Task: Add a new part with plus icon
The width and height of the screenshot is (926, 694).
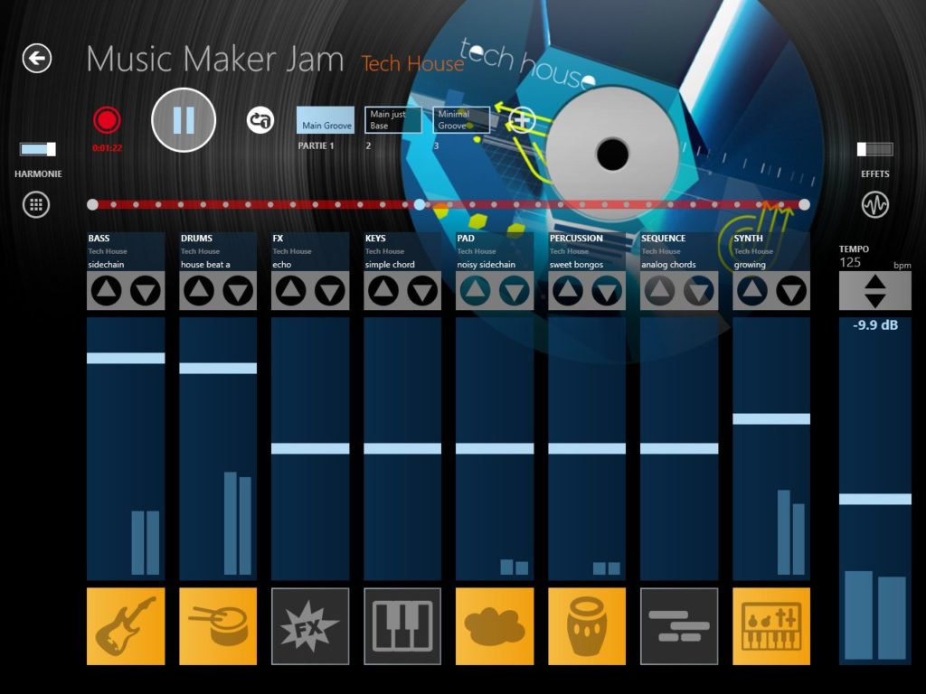Action: pos(522,120)
